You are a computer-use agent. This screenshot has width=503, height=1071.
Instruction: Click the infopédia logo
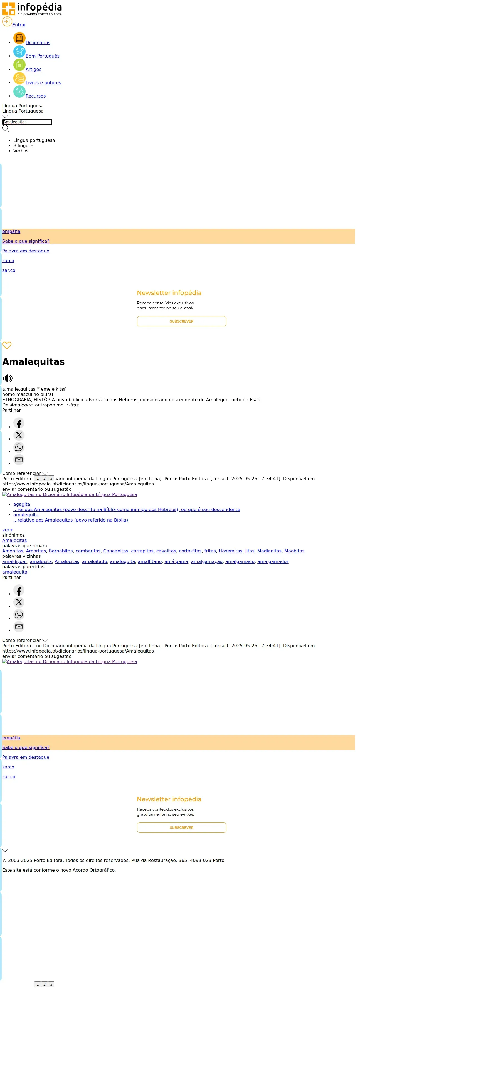(x=32, y=9)
